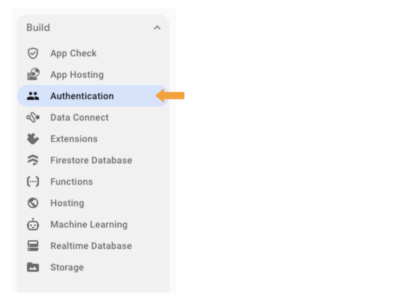Collapse the Build section chevron
Viewport: 407px width, 305px height.
[x=157, y=28]
